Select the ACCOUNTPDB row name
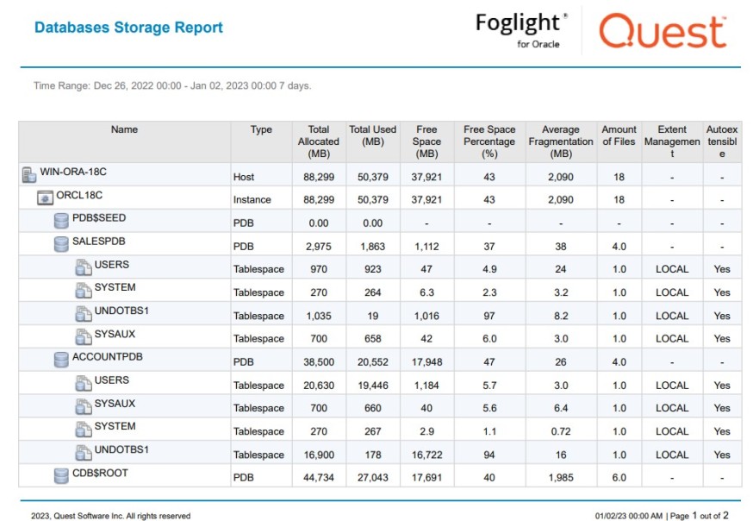753x521 pixels. tap(108, 356)
